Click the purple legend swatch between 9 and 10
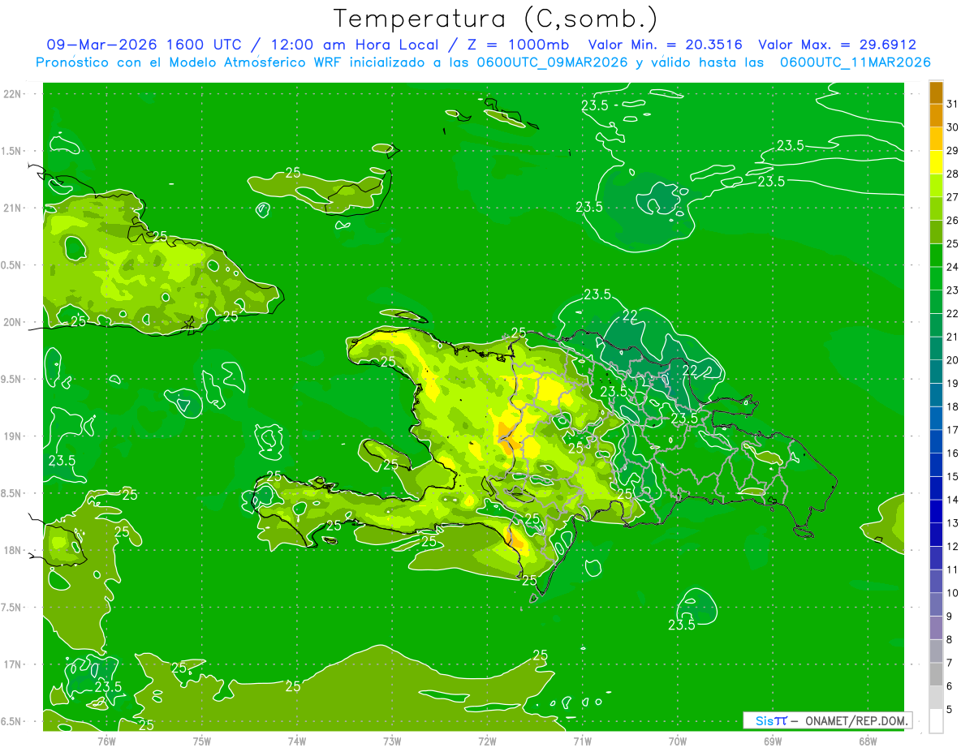 936,604
